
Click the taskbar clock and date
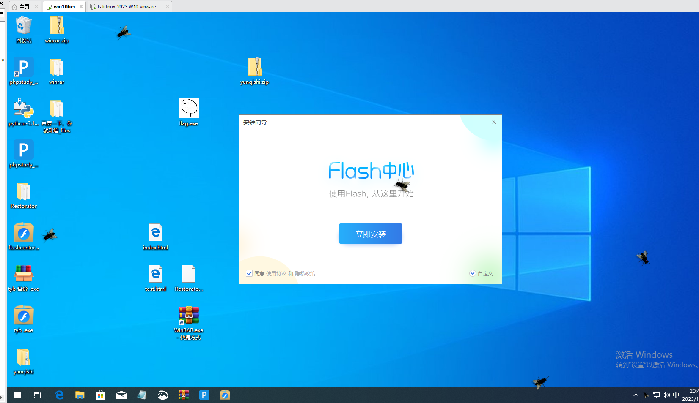point(691,395)
